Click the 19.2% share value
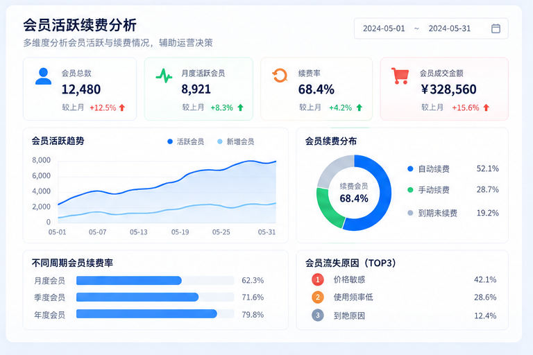The height and width of the screenshot is (355, 533). (487, 213)
